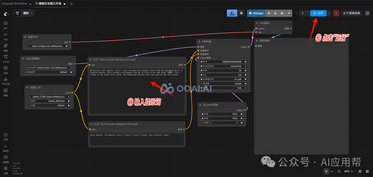Click the bookmark icon in top toolbar
Viewport: 373px width, 177px height.
(x=241, y=13)
